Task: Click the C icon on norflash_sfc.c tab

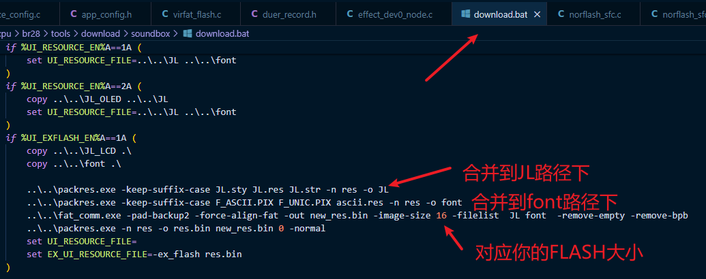Action: tap(561, 14)
